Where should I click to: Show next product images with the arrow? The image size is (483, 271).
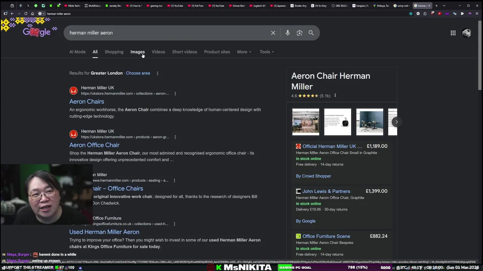coord(397,122)
